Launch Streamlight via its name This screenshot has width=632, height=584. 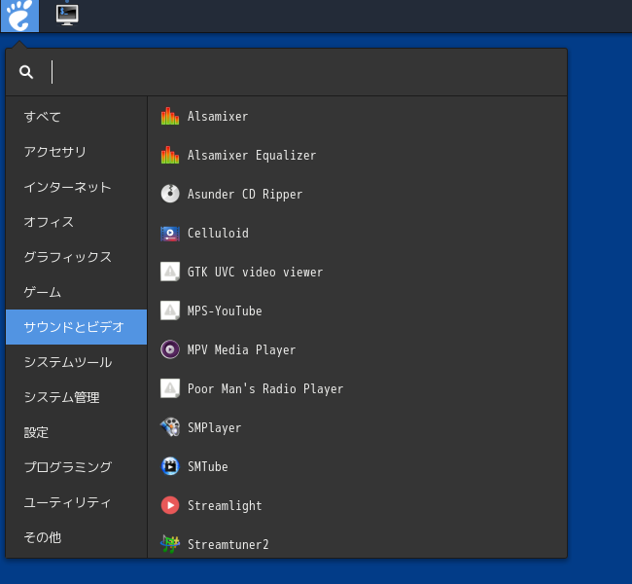[x=225, y=506]
